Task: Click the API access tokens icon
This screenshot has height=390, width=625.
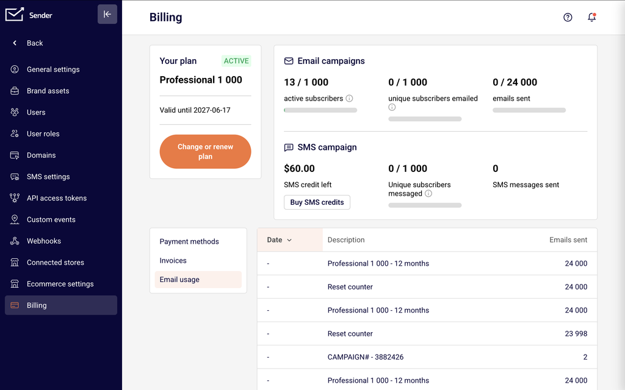Action: [x=15, y=198]
